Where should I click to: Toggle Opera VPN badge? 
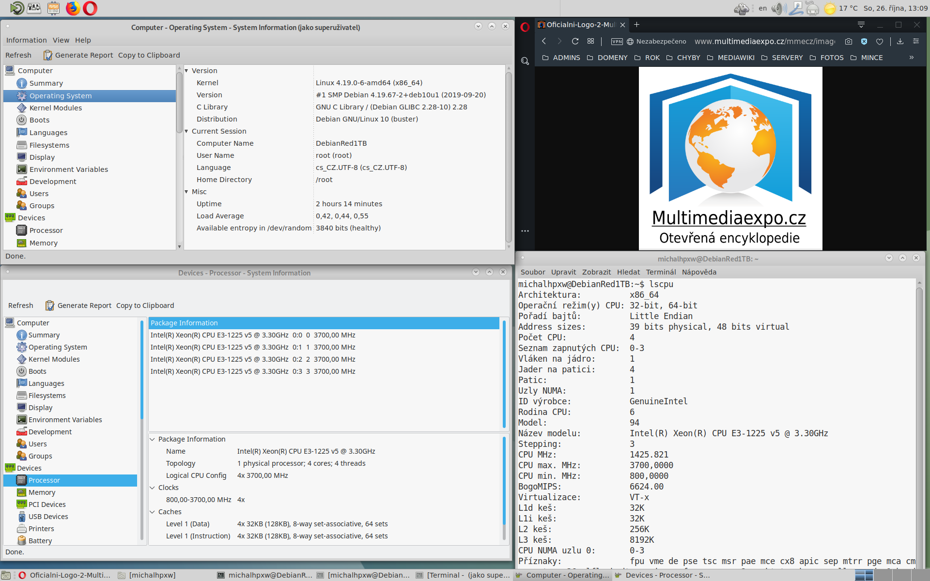[617, 42]
